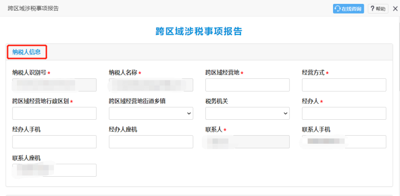Image resolution: width=400 pixels, height=196 pixels.
Task: Click the 帮助 button
Action: (378, 9)
